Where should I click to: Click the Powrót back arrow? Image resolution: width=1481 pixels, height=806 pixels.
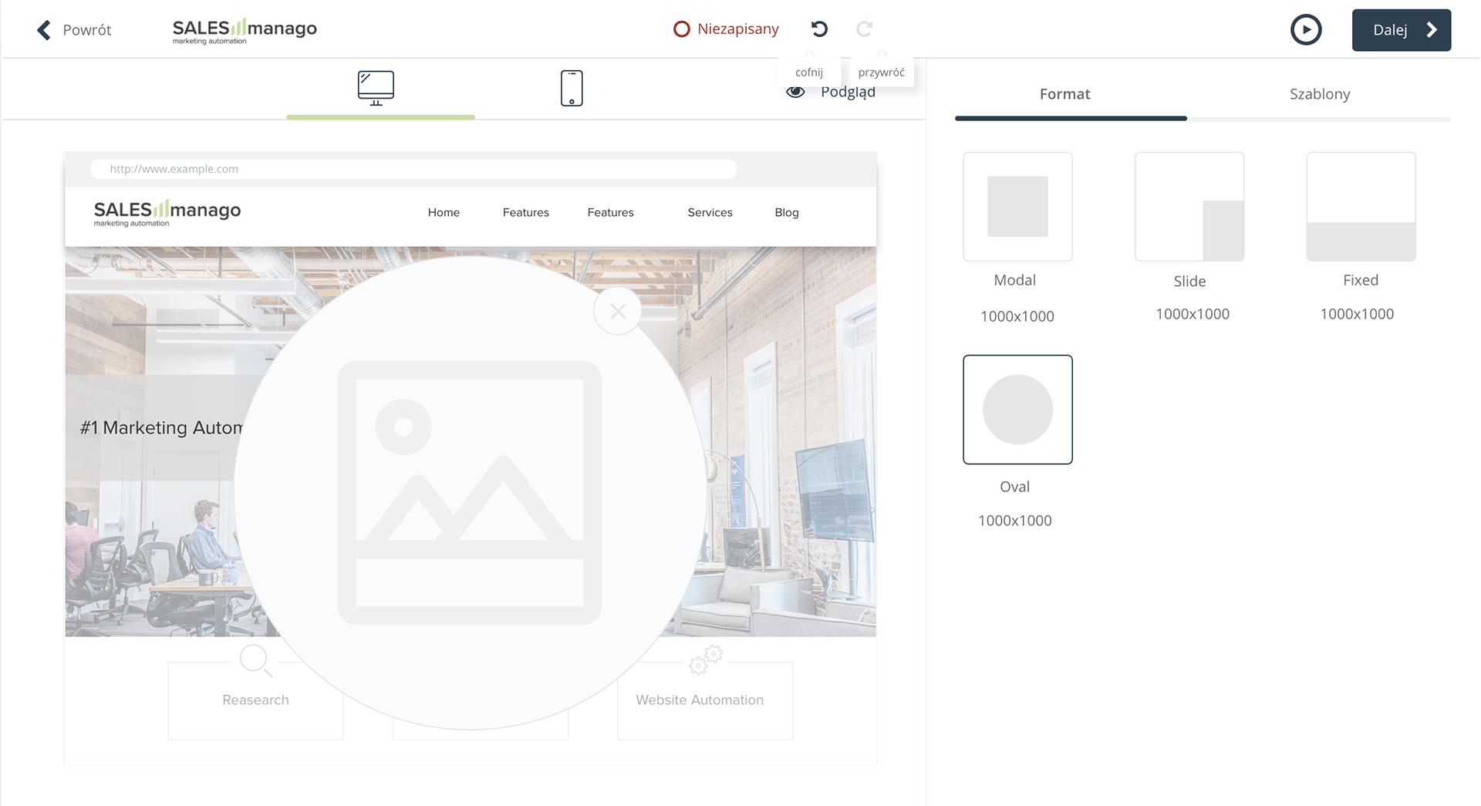click(x=44, y=30)
